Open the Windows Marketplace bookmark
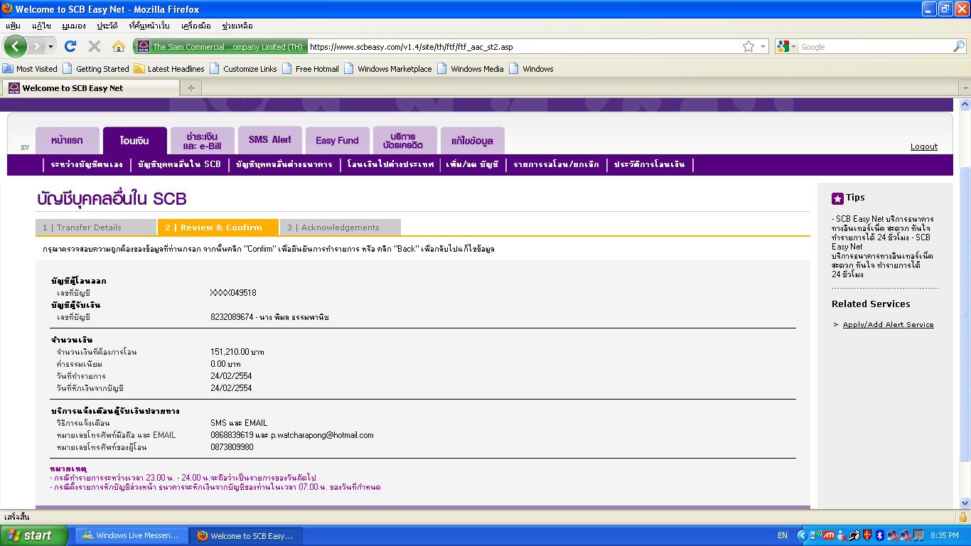 [388, 69]
